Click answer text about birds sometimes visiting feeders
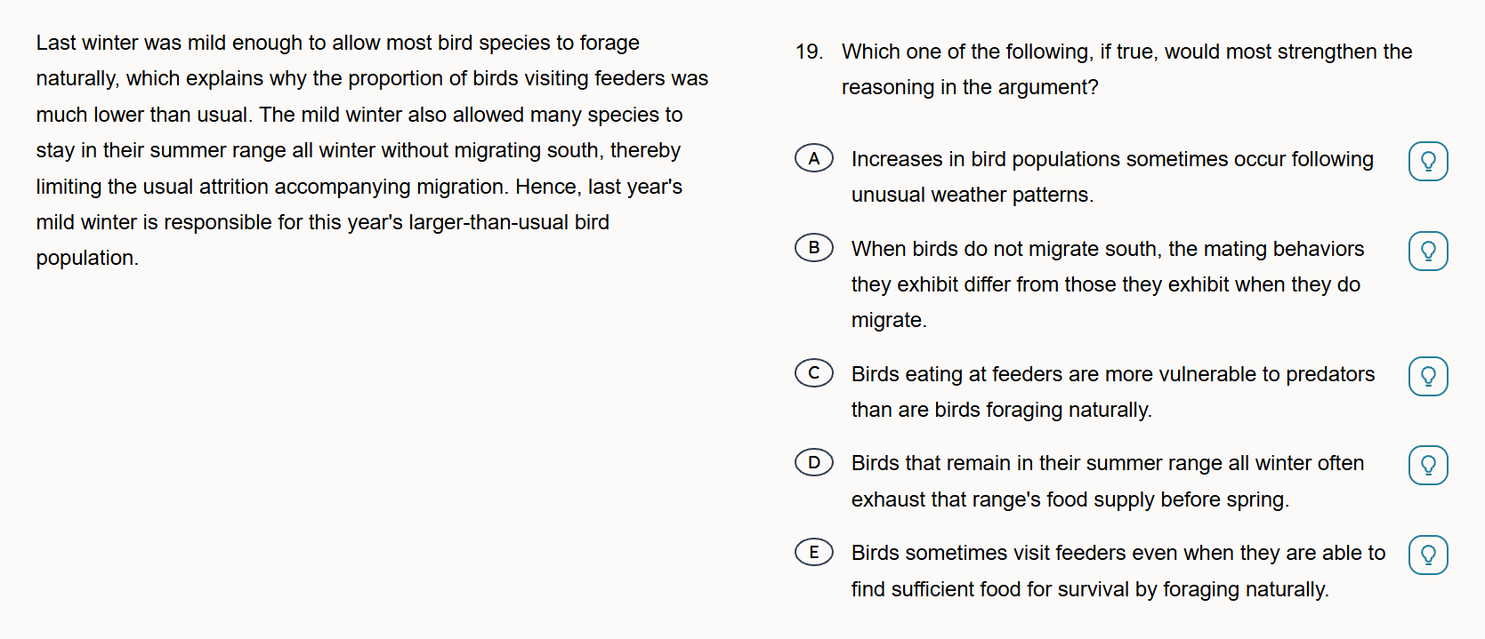 (x=1118, y=571)
